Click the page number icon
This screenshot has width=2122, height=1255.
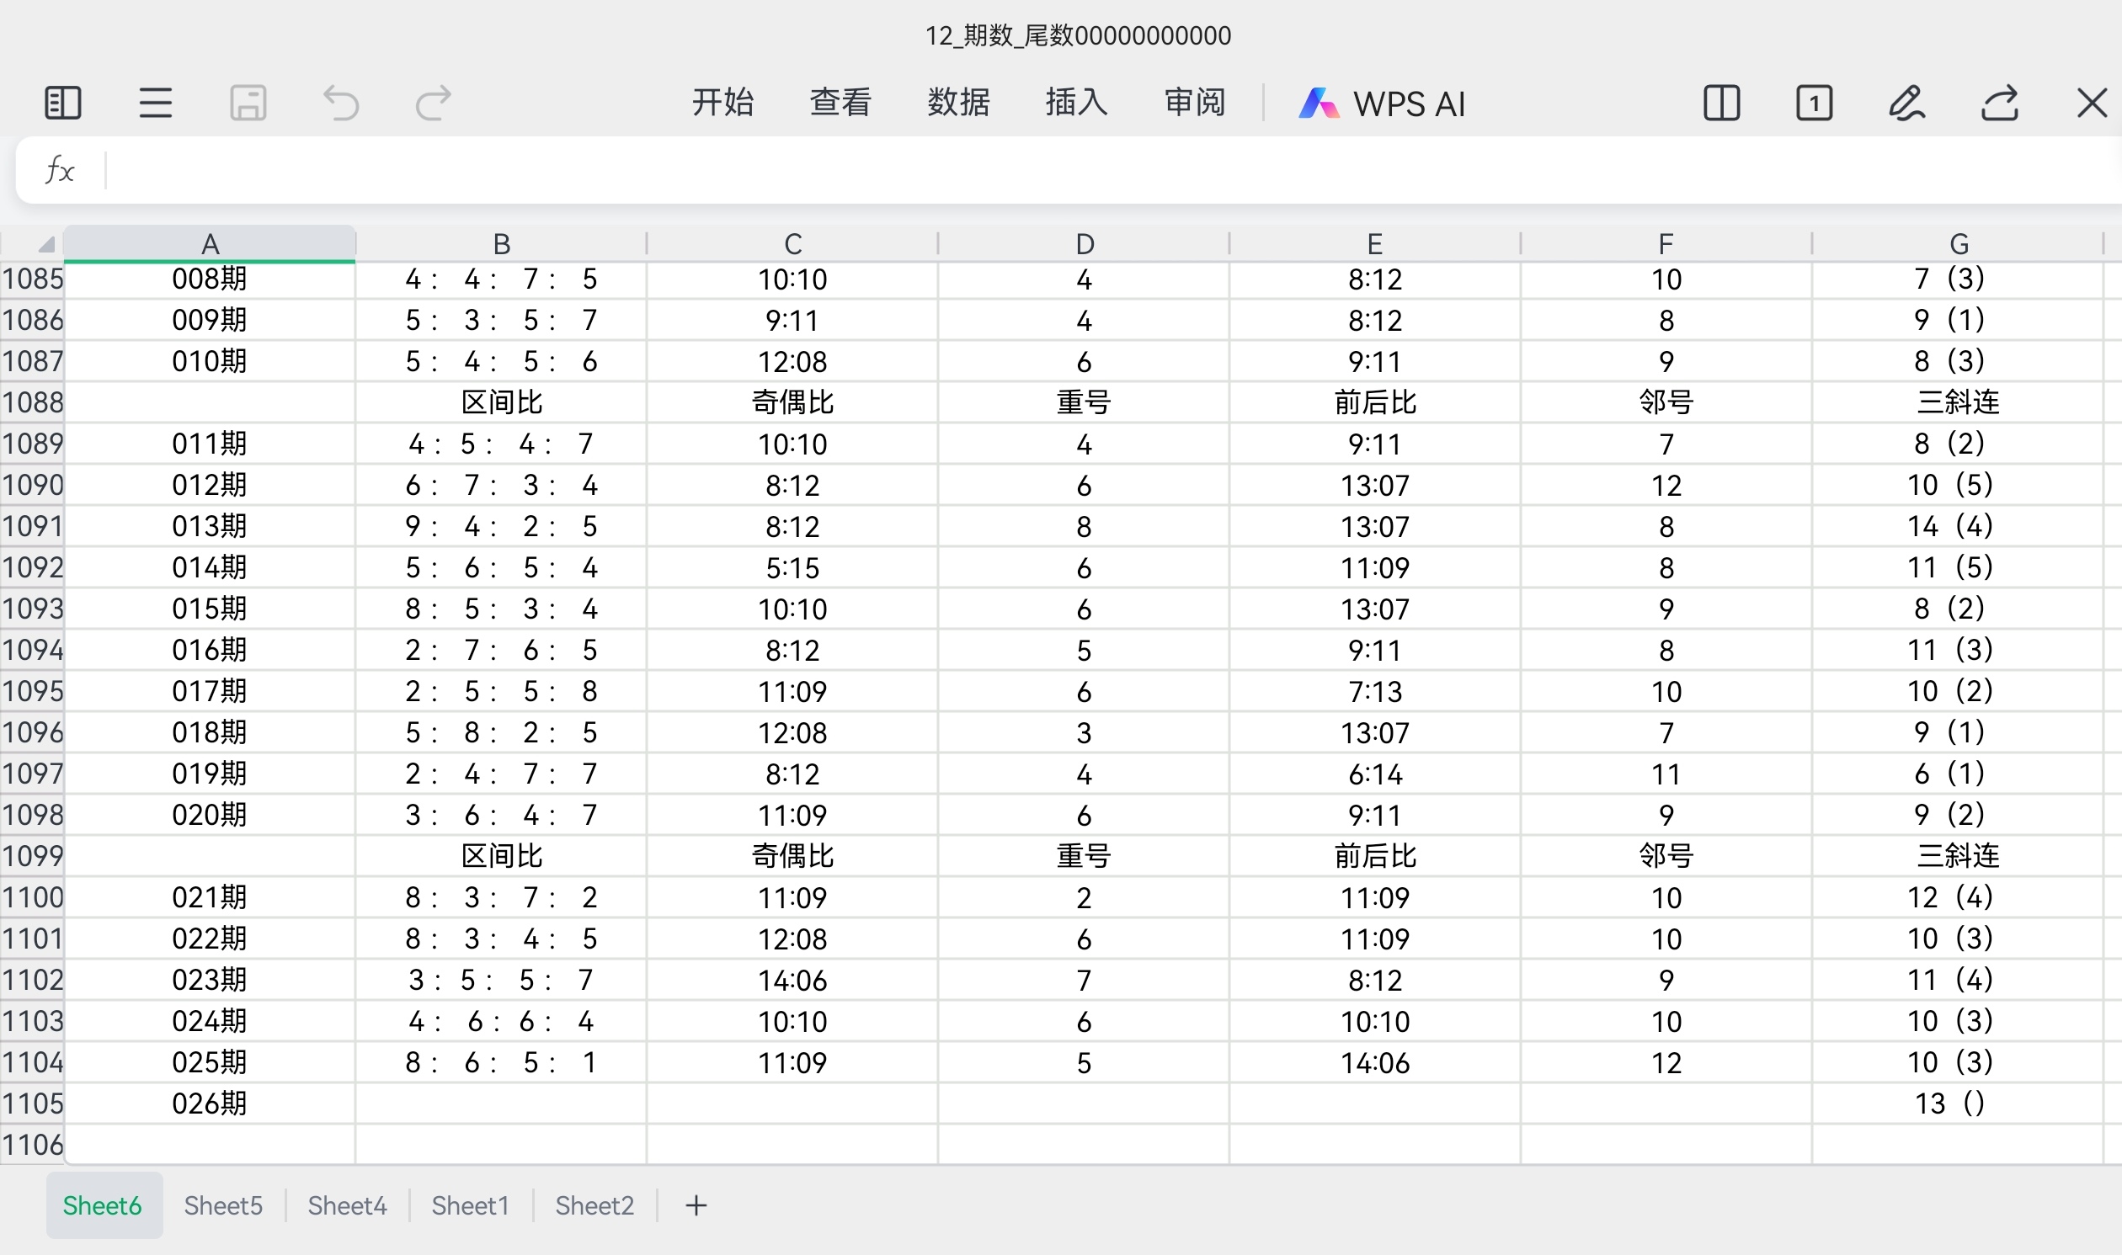click(x=1814, y=104)
